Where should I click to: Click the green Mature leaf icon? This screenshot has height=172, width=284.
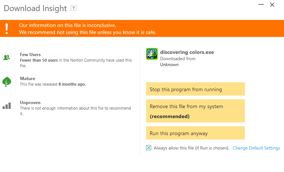pyautogui.click(x=7, y=82)
